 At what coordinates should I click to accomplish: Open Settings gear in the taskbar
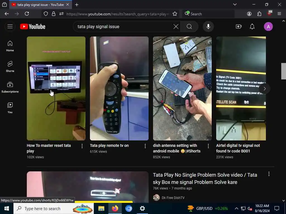pos(142,208)
